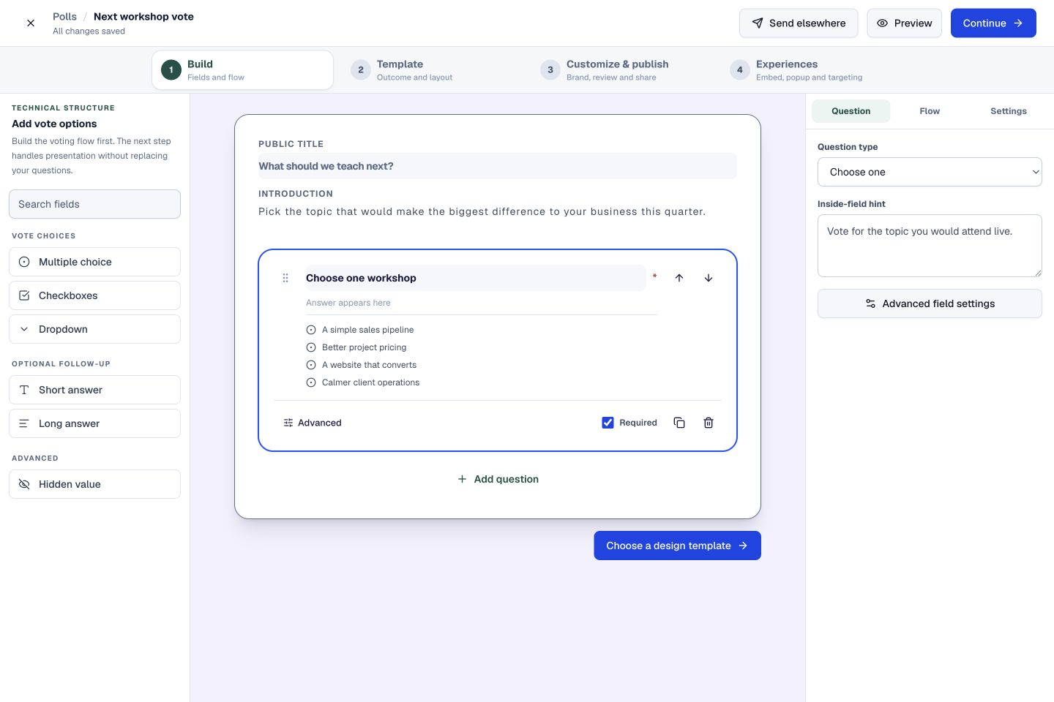Select the Question tab
The image size is (1054, 702).
[851, 111]
